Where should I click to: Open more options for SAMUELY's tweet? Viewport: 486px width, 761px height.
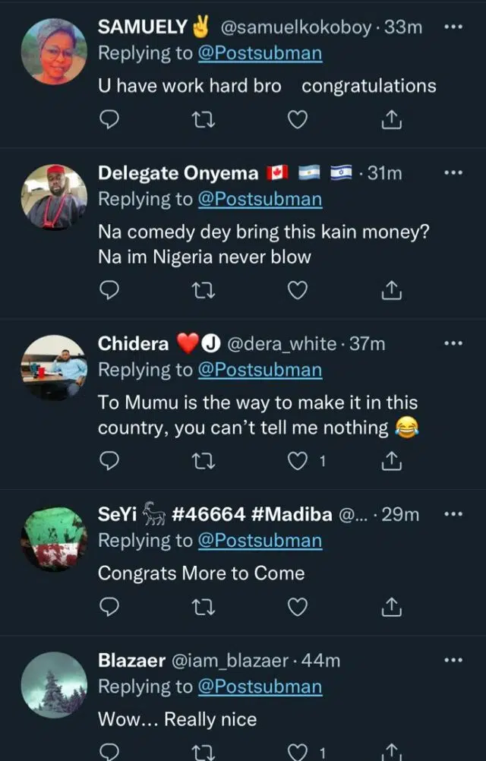pyautogui.click(x=453, y=27)
